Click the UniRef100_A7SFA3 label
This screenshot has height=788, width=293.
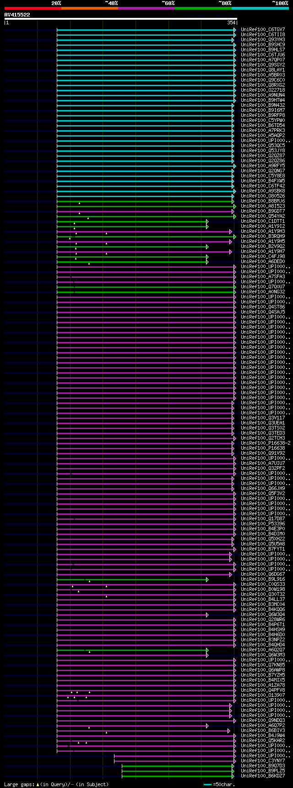pyautogui.click(x=263, y=277)
